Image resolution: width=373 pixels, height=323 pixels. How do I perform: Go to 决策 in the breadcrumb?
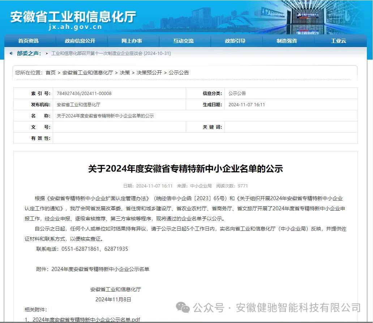coord(125,73)
